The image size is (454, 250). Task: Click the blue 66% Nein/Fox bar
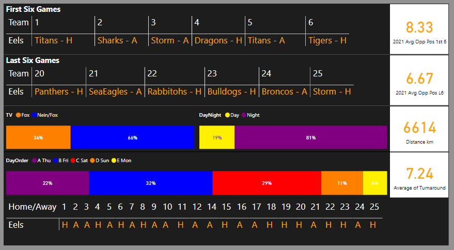pyautogui.click(x=132, y=137)
